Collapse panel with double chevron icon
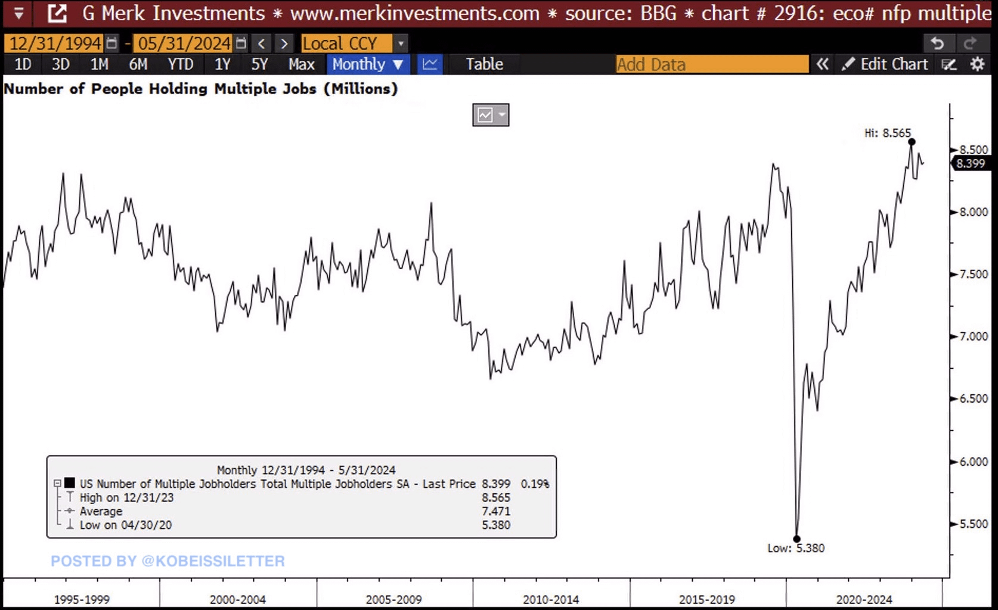 [822, 64]
